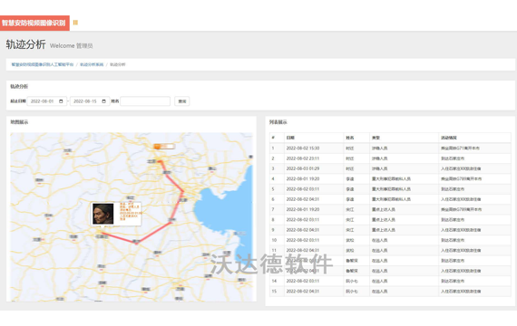Open calendar picker for 2022-08-15 end date
The height and width of the screenshot is (326, 517).
point(104,101)
